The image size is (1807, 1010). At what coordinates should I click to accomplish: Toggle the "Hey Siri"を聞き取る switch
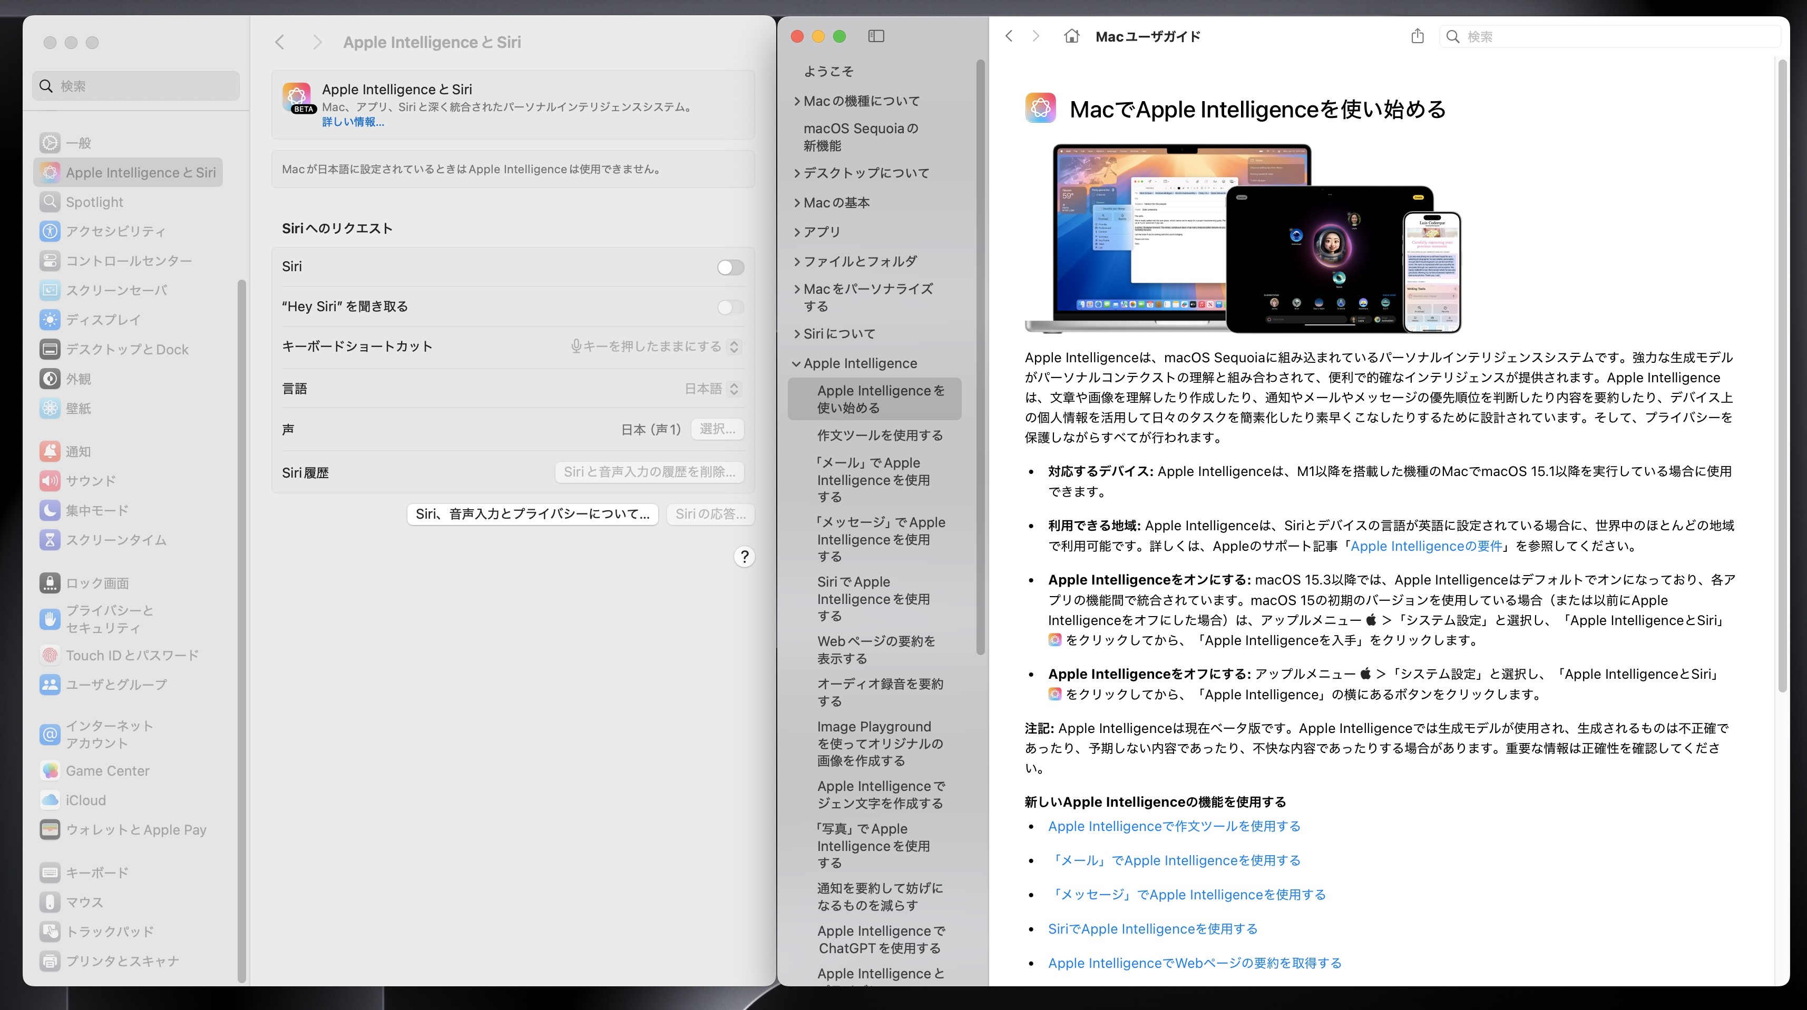point(730,307)
